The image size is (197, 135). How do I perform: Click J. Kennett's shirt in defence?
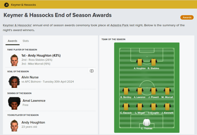pos(167,107)
